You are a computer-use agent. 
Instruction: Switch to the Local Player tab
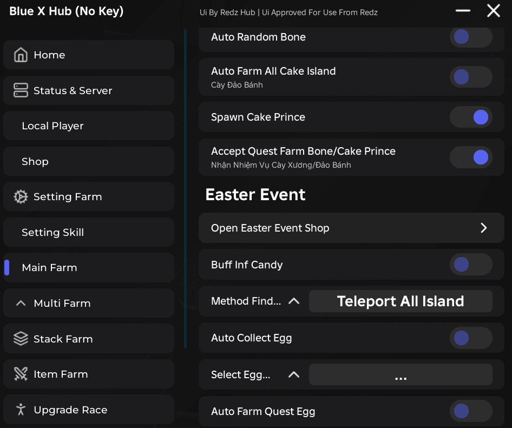(52, 126)
